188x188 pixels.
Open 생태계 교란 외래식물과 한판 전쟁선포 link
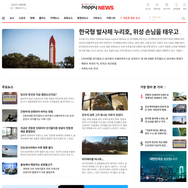click(x=41, y=169)
